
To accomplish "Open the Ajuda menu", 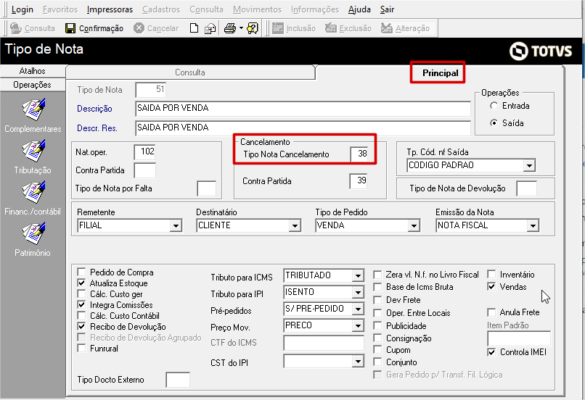I will [x=359, y=9].
